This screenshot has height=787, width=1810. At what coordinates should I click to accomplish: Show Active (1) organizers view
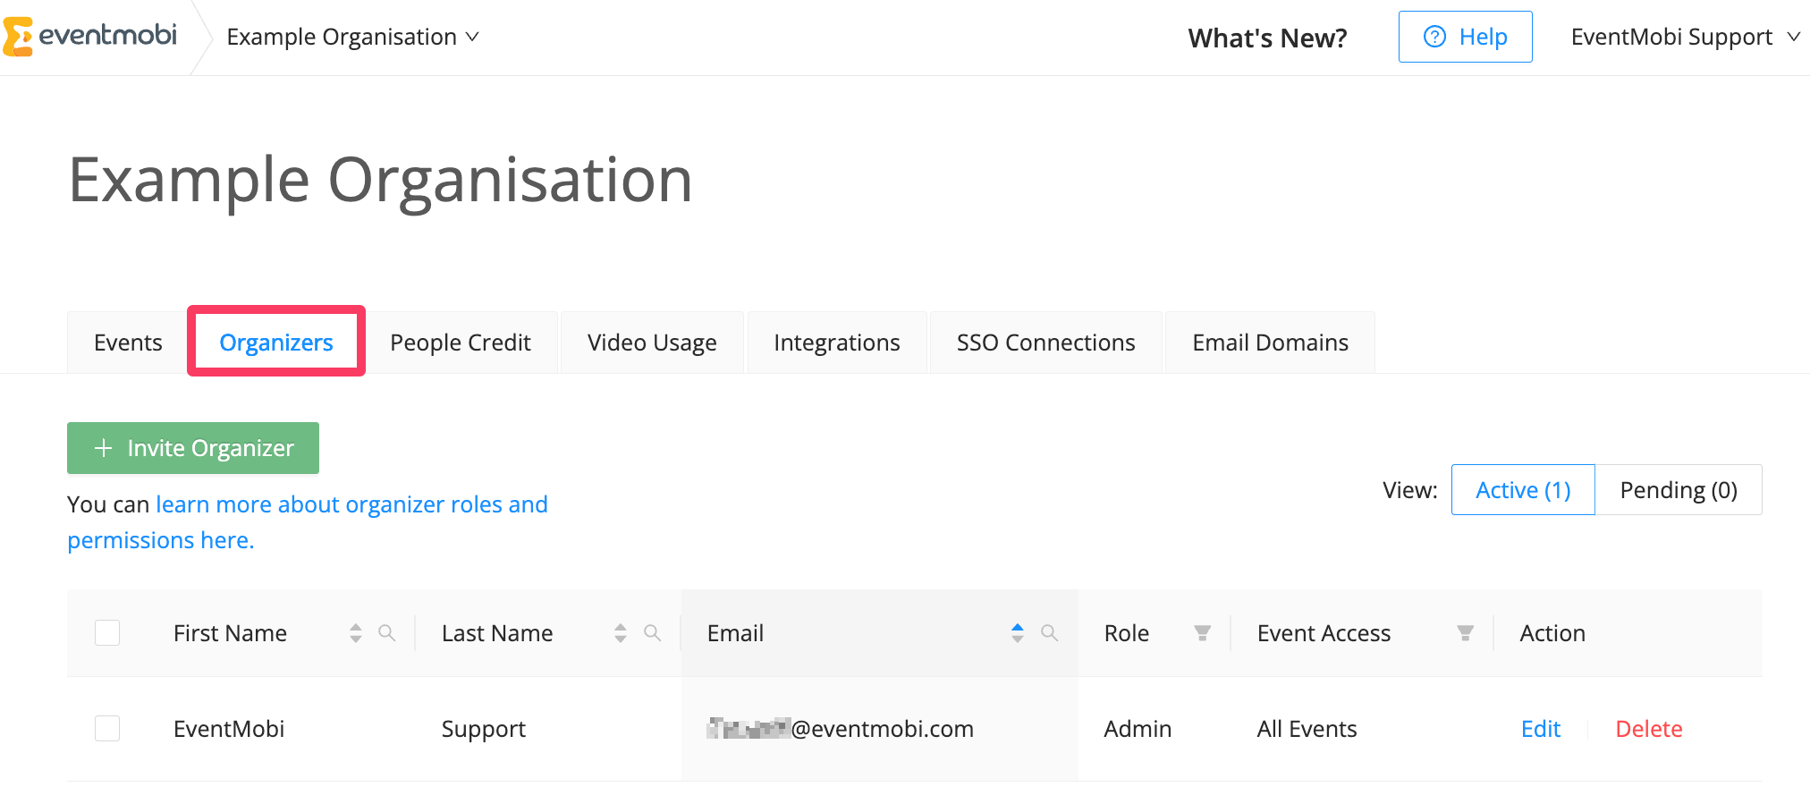click(1523, 490)
